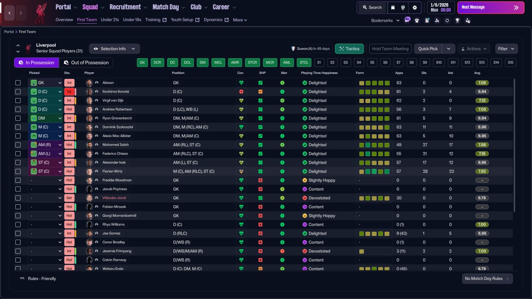The width and height of the screenshot is (532, 299).
Task: Click the Tactics button
Action: (x=349, y=49)
